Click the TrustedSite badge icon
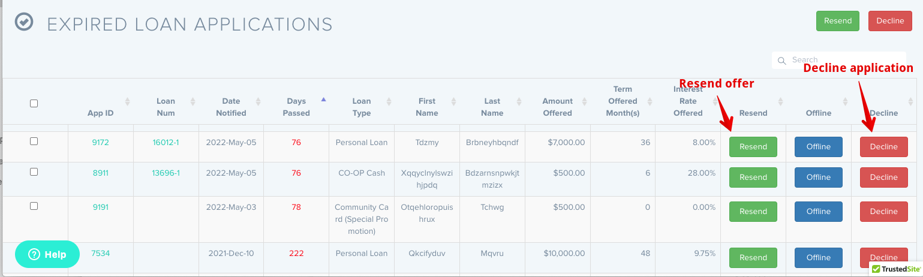 point(896,269)
